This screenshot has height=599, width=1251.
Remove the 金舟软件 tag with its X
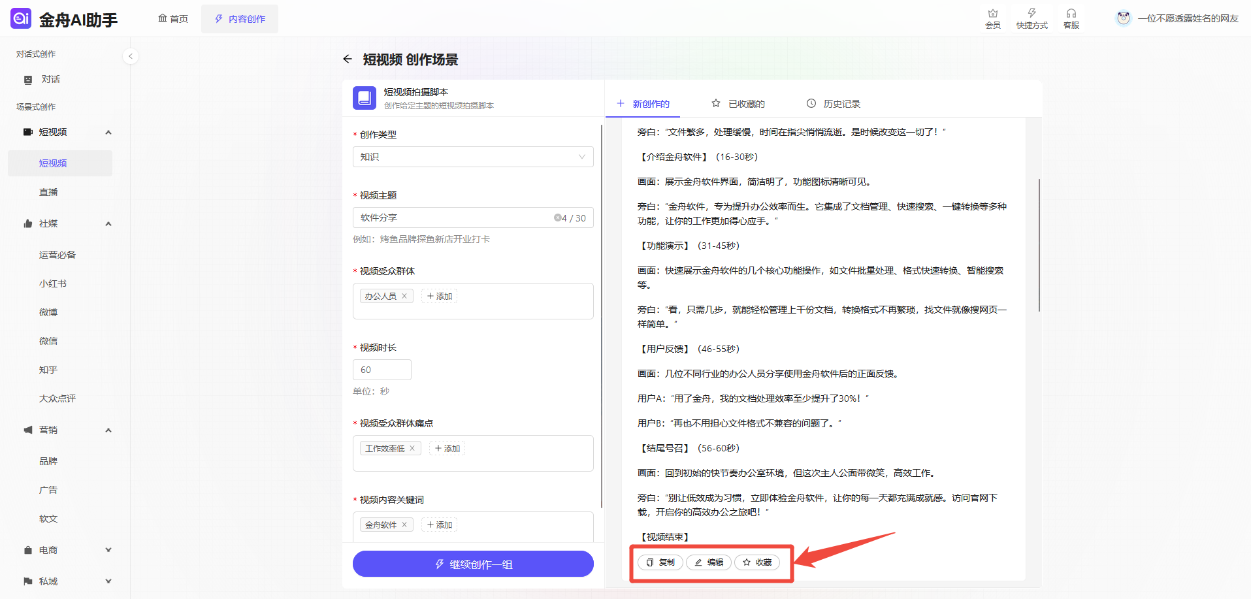[x=404, y=525]
